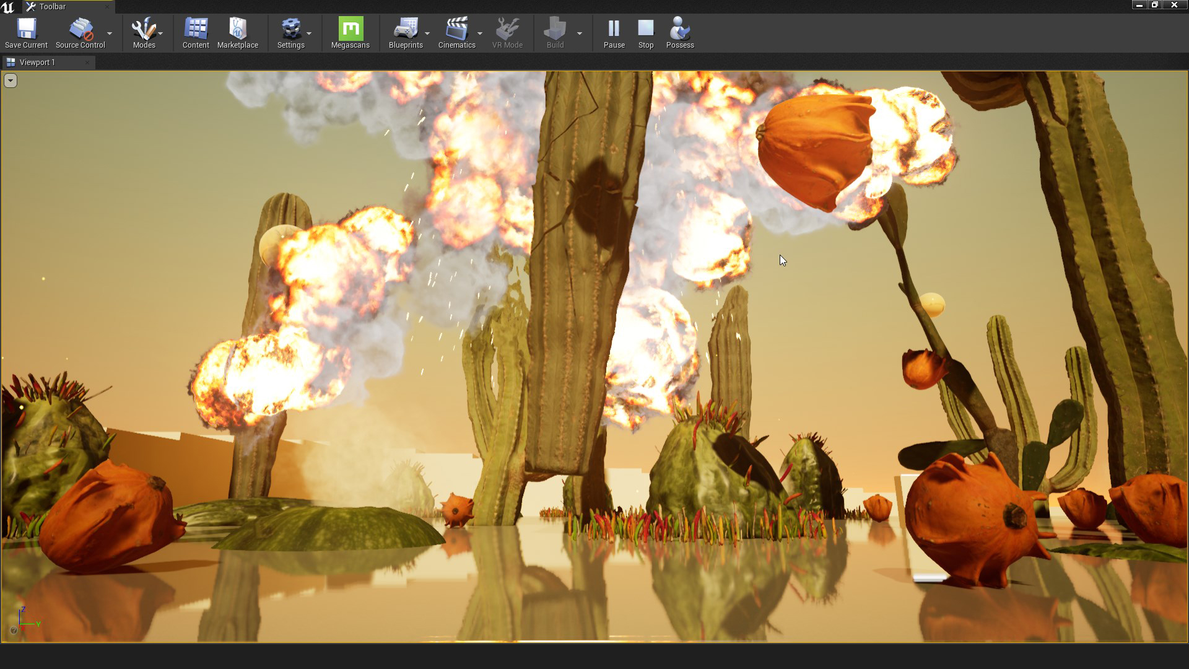Select the Viewport 1 tab
Image resolution: width=1189 pixels, height=669 pixels.
(37, 63)
